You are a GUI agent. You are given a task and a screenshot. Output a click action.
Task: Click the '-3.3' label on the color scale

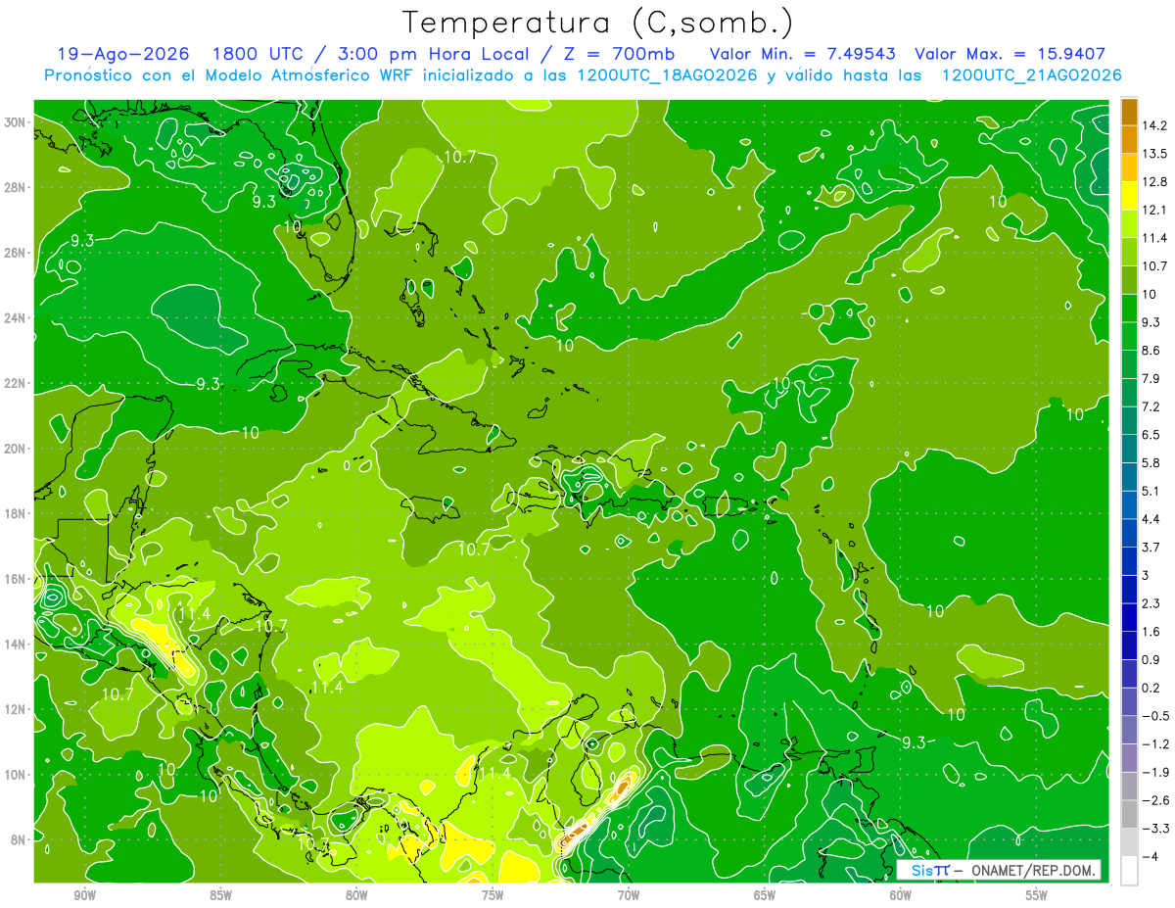coord(1154,829)
